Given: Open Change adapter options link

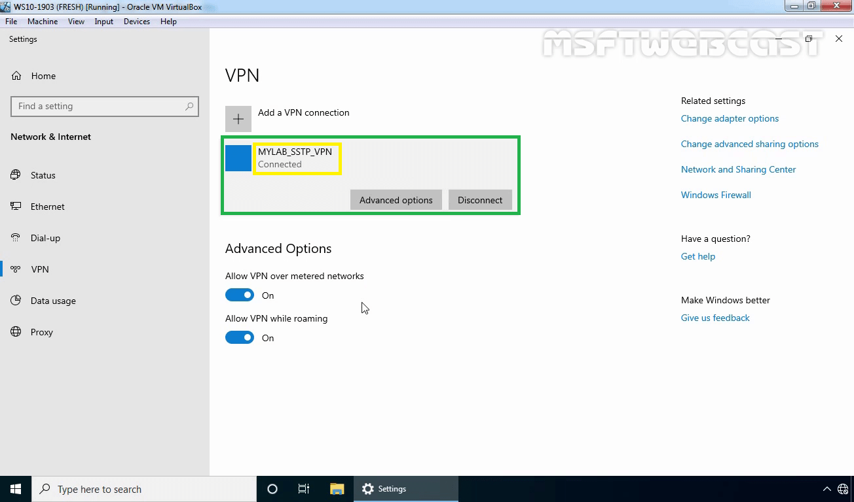Looking at the screenshot, I should tap(730, 118).
